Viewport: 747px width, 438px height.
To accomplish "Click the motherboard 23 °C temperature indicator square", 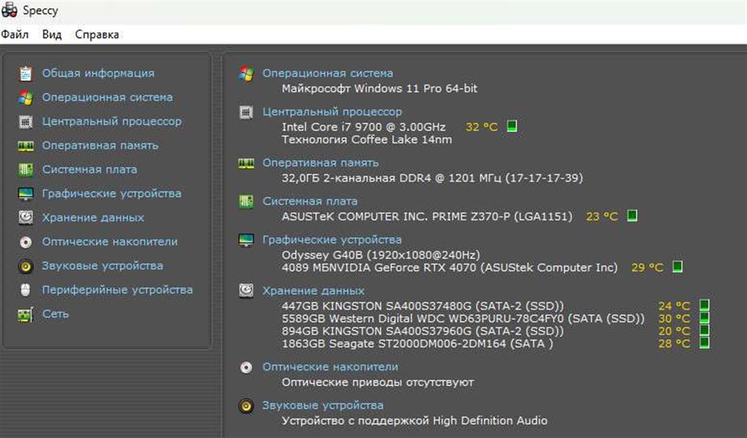I will point(632,216).
